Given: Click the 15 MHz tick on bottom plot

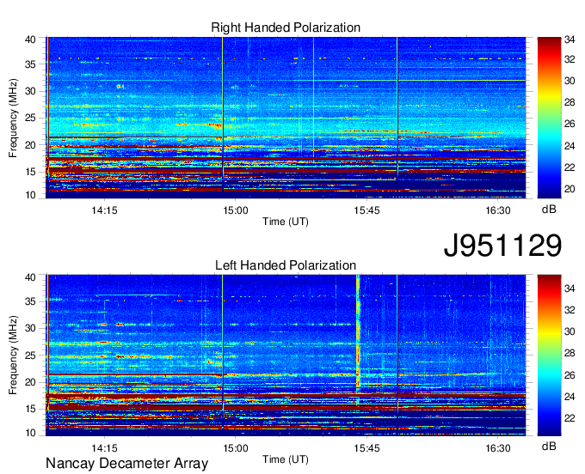Looking at the screenshot, I should click(30, 410).
